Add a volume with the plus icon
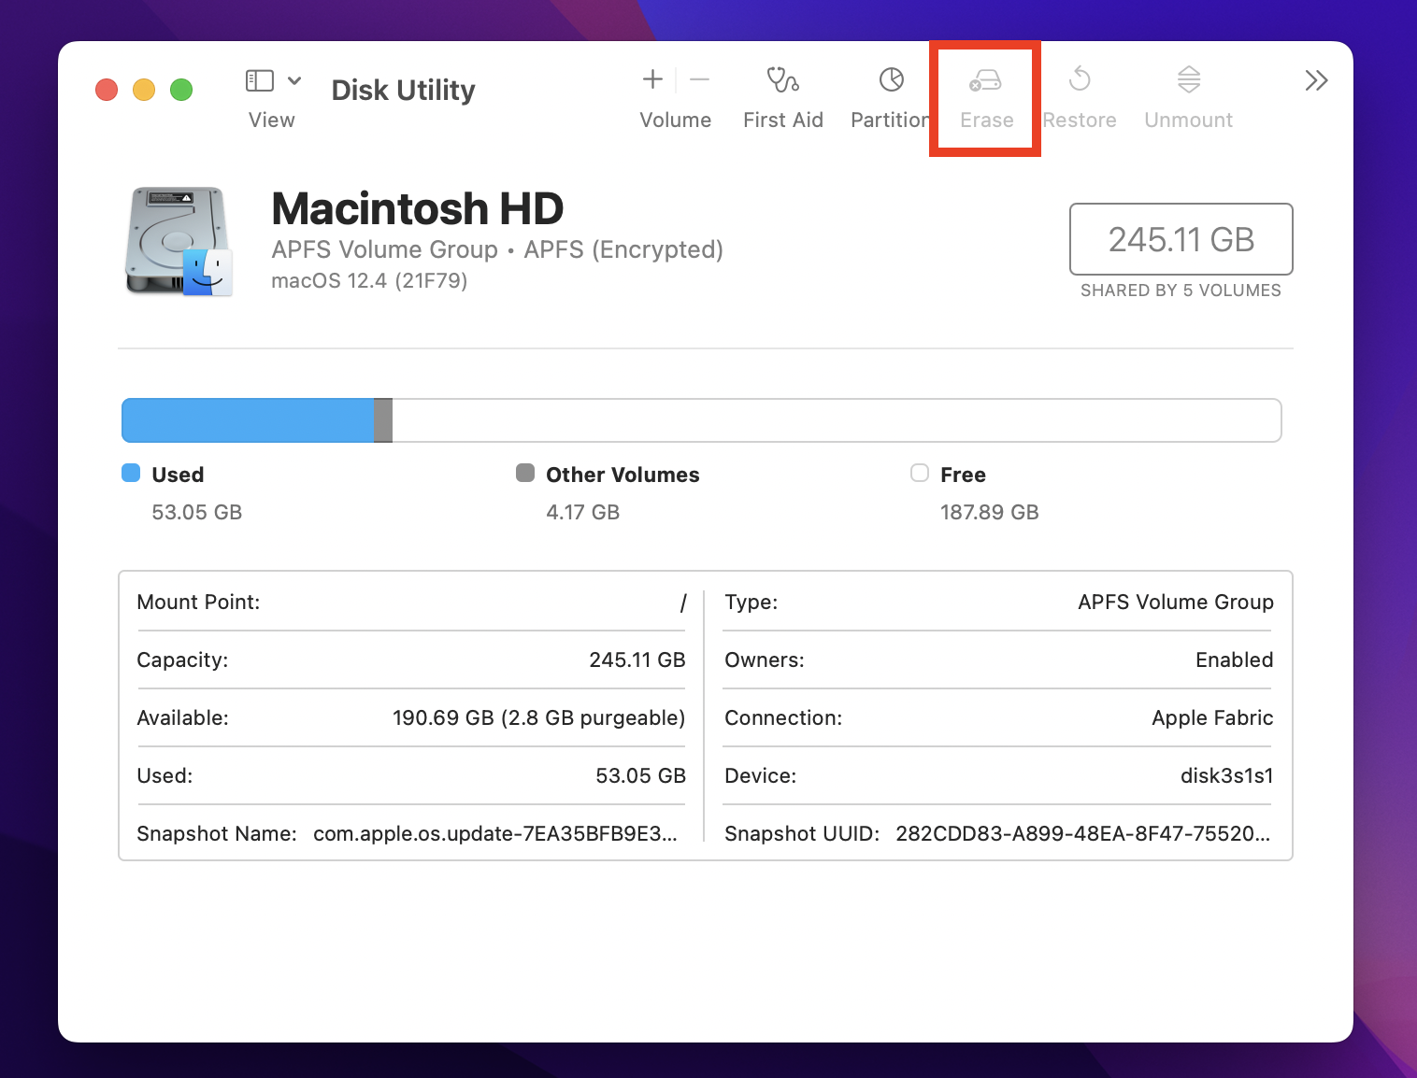Viewport: 1417px width, 1078px height. (x=652, y=80)
